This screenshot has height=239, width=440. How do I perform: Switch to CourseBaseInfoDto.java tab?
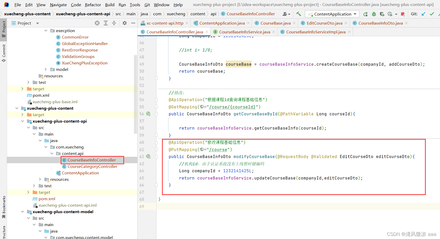point(380,23)
